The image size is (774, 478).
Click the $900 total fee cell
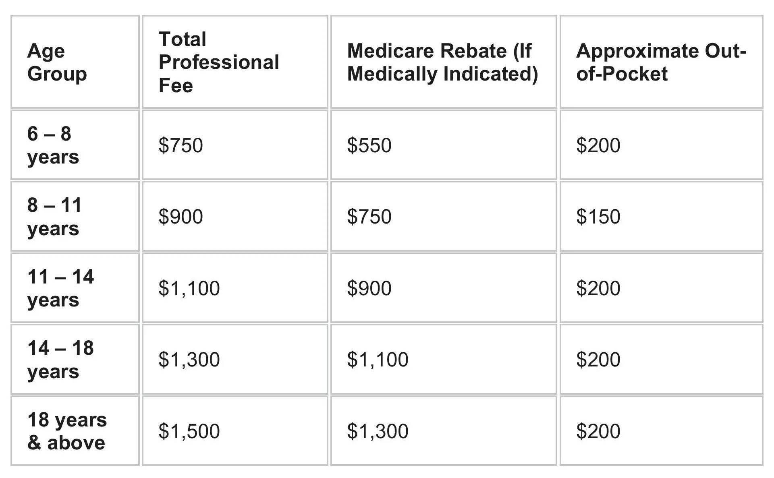(x=181, y=217)
